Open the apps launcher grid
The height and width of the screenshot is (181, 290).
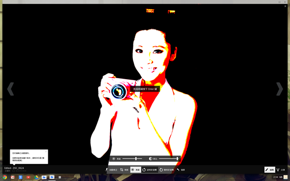pyautogui.click(x=60, y=177)
